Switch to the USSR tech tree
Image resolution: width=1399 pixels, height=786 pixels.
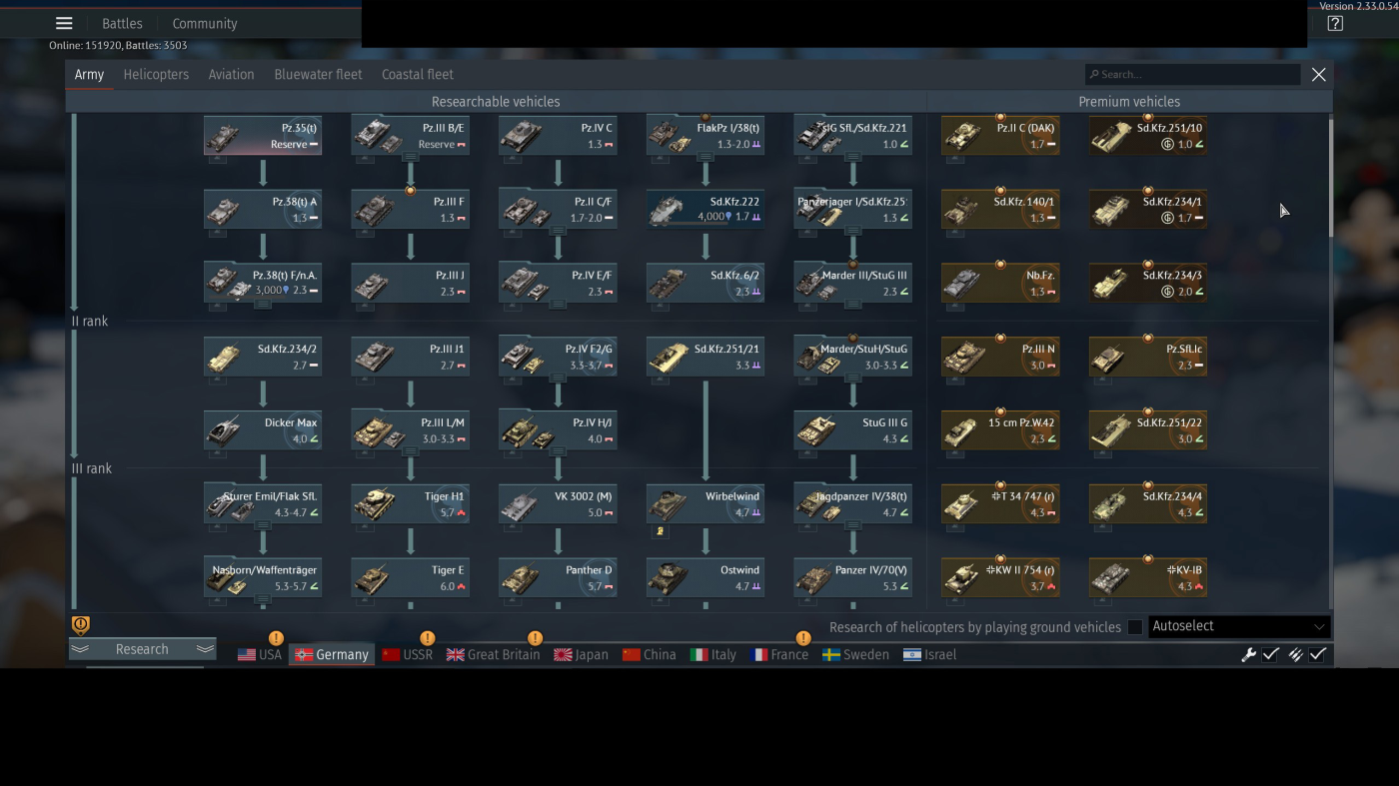coord(407,655)
